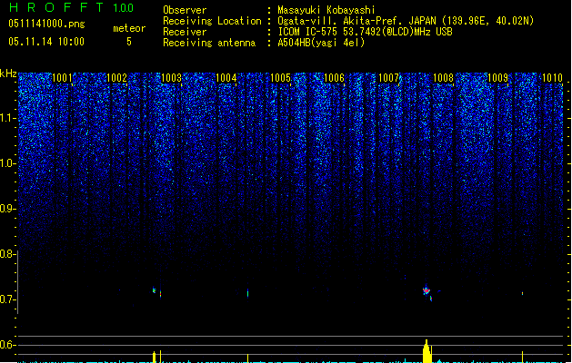This screenshot has width=572, height=363.
Task: Click the Ogata-vill. Akita-Pref. location text
Action: point(406,21)
